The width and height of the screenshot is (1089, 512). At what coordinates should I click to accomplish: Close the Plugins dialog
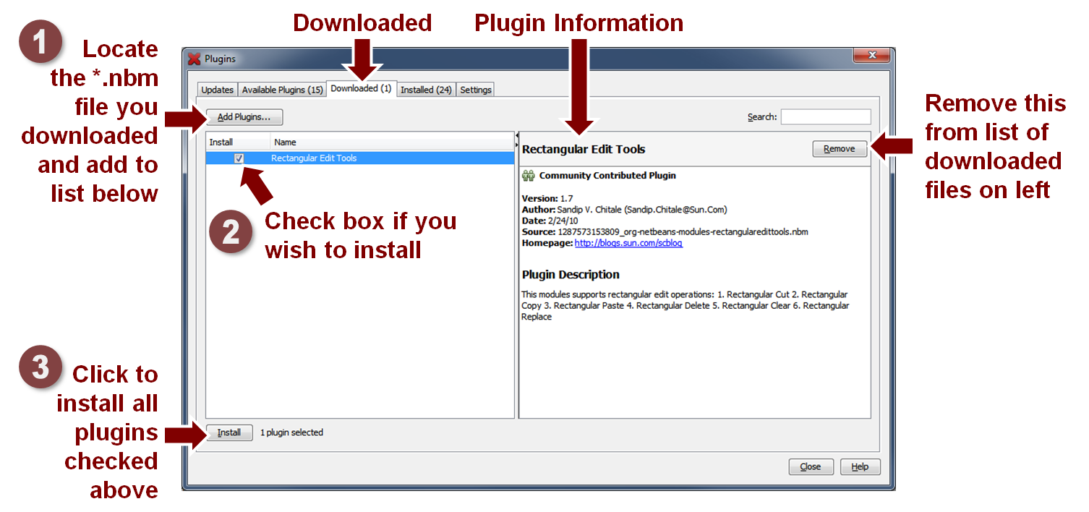point(811,466)
